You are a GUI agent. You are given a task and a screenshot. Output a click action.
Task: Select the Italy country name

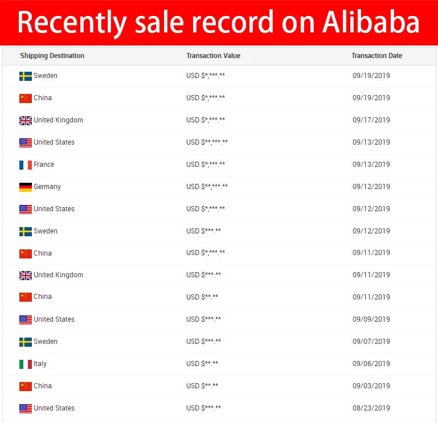(40, 364)
